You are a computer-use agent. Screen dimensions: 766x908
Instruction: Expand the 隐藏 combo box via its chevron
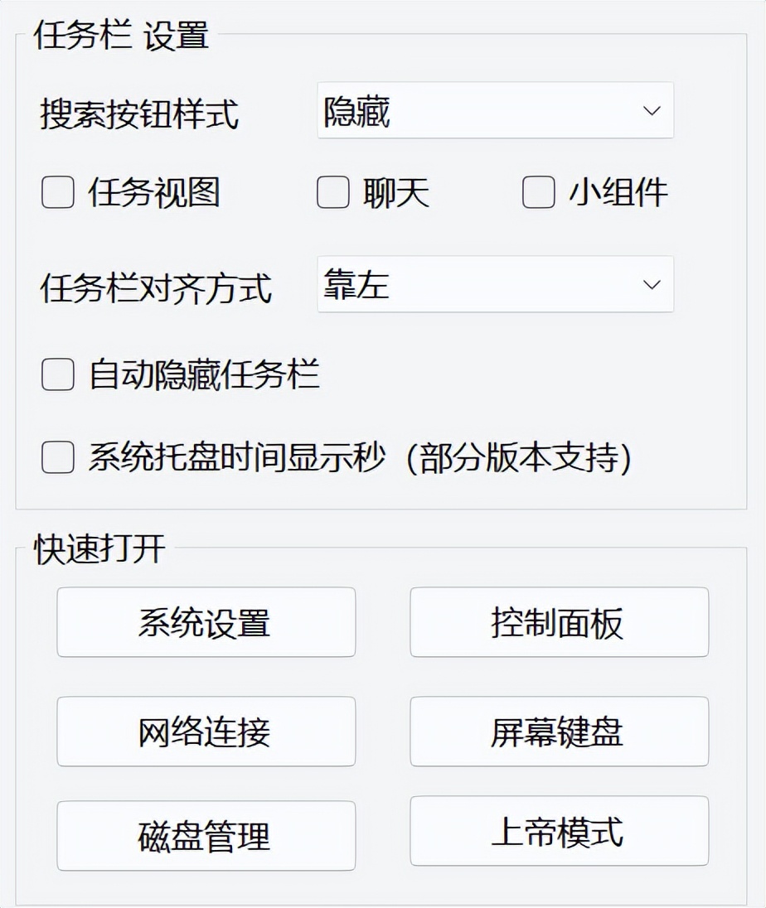651,111
